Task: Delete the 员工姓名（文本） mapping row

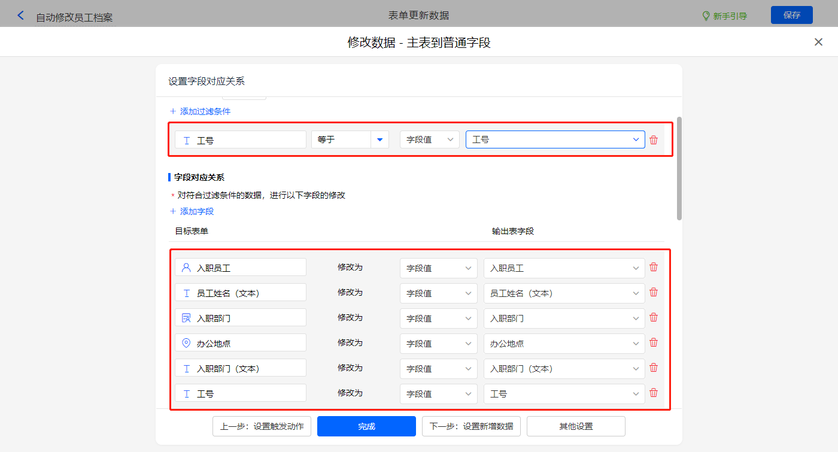Action: click(x=654, y=293)
